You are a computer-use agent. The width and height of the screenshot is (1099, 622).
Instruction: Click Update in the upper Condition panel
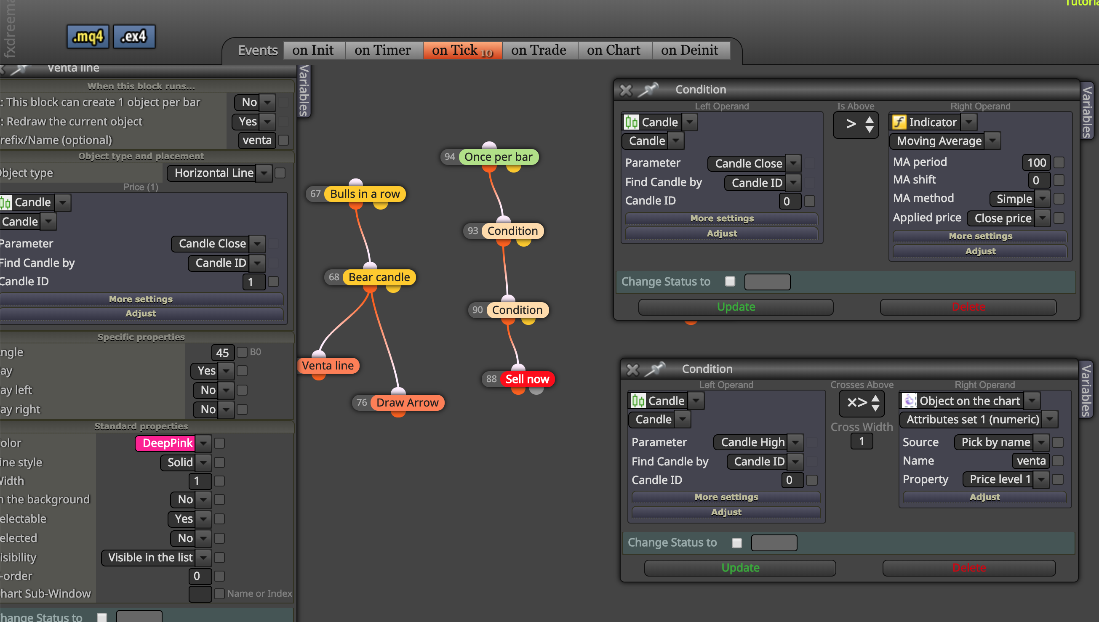736,307
